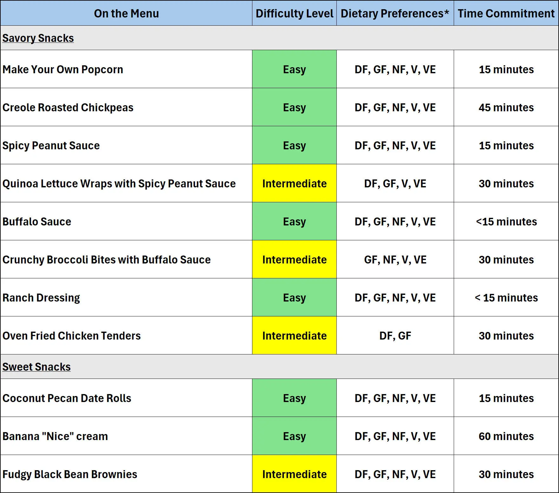Select the dietary preferences cell for Popcorn
Image resolution: width=559 pixels, height=493 pixels.
point(395,69)
